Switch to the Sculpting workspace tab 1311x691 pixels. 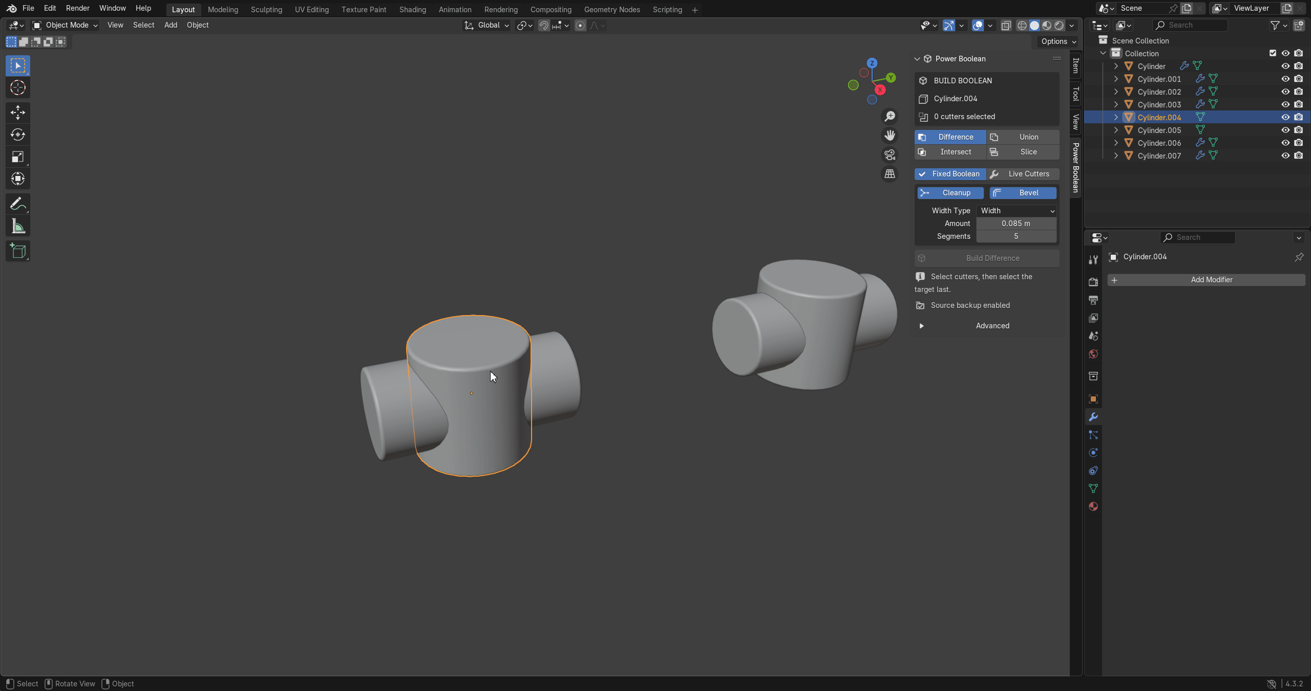(x=266, y=10)
